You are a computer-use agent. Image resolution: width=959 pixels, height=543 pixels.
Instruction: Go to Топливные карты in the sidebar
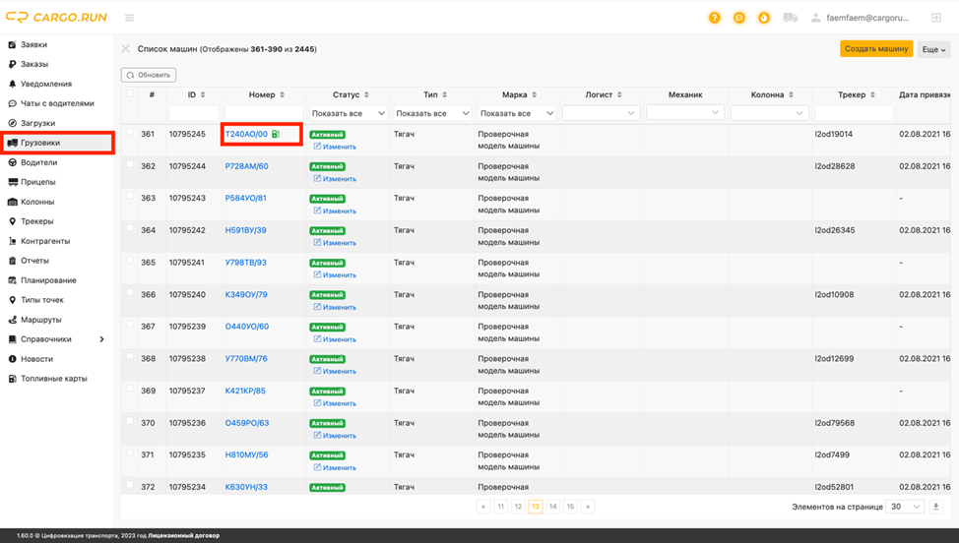[x=54, y=379]
